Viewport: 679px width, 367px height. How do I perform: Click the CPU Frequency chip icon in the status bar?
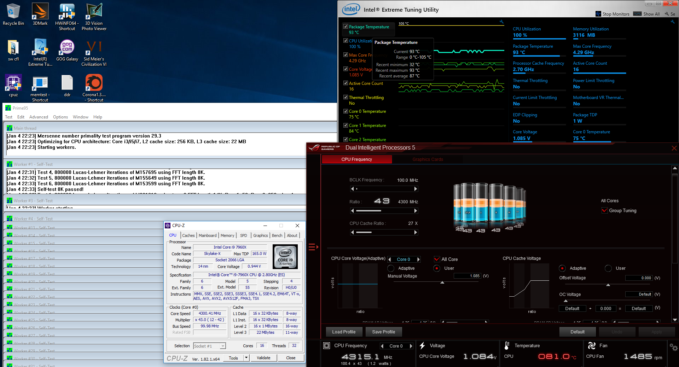pyautogui.click(x=327, y=345)
